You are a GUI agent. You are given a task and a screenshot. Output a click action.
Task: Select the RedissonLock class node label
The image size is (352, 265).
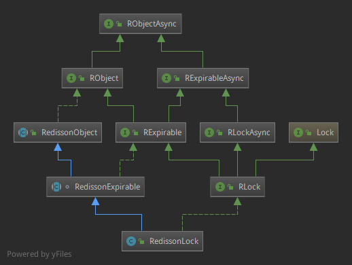coord(174,241)
